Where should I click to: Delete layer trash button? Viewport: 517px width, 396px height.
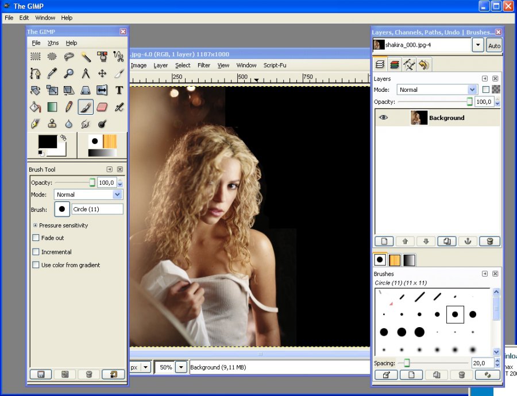pos(489,242)
